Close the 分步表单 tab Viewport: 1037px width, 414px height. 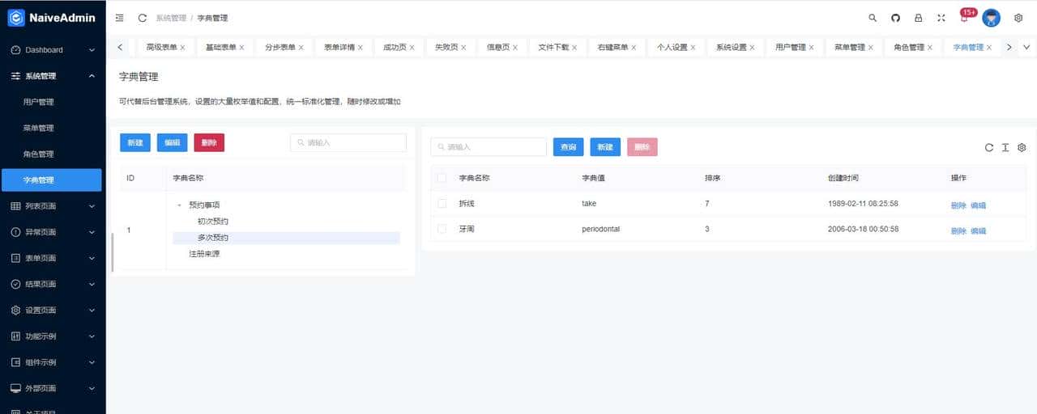point(301,48)
